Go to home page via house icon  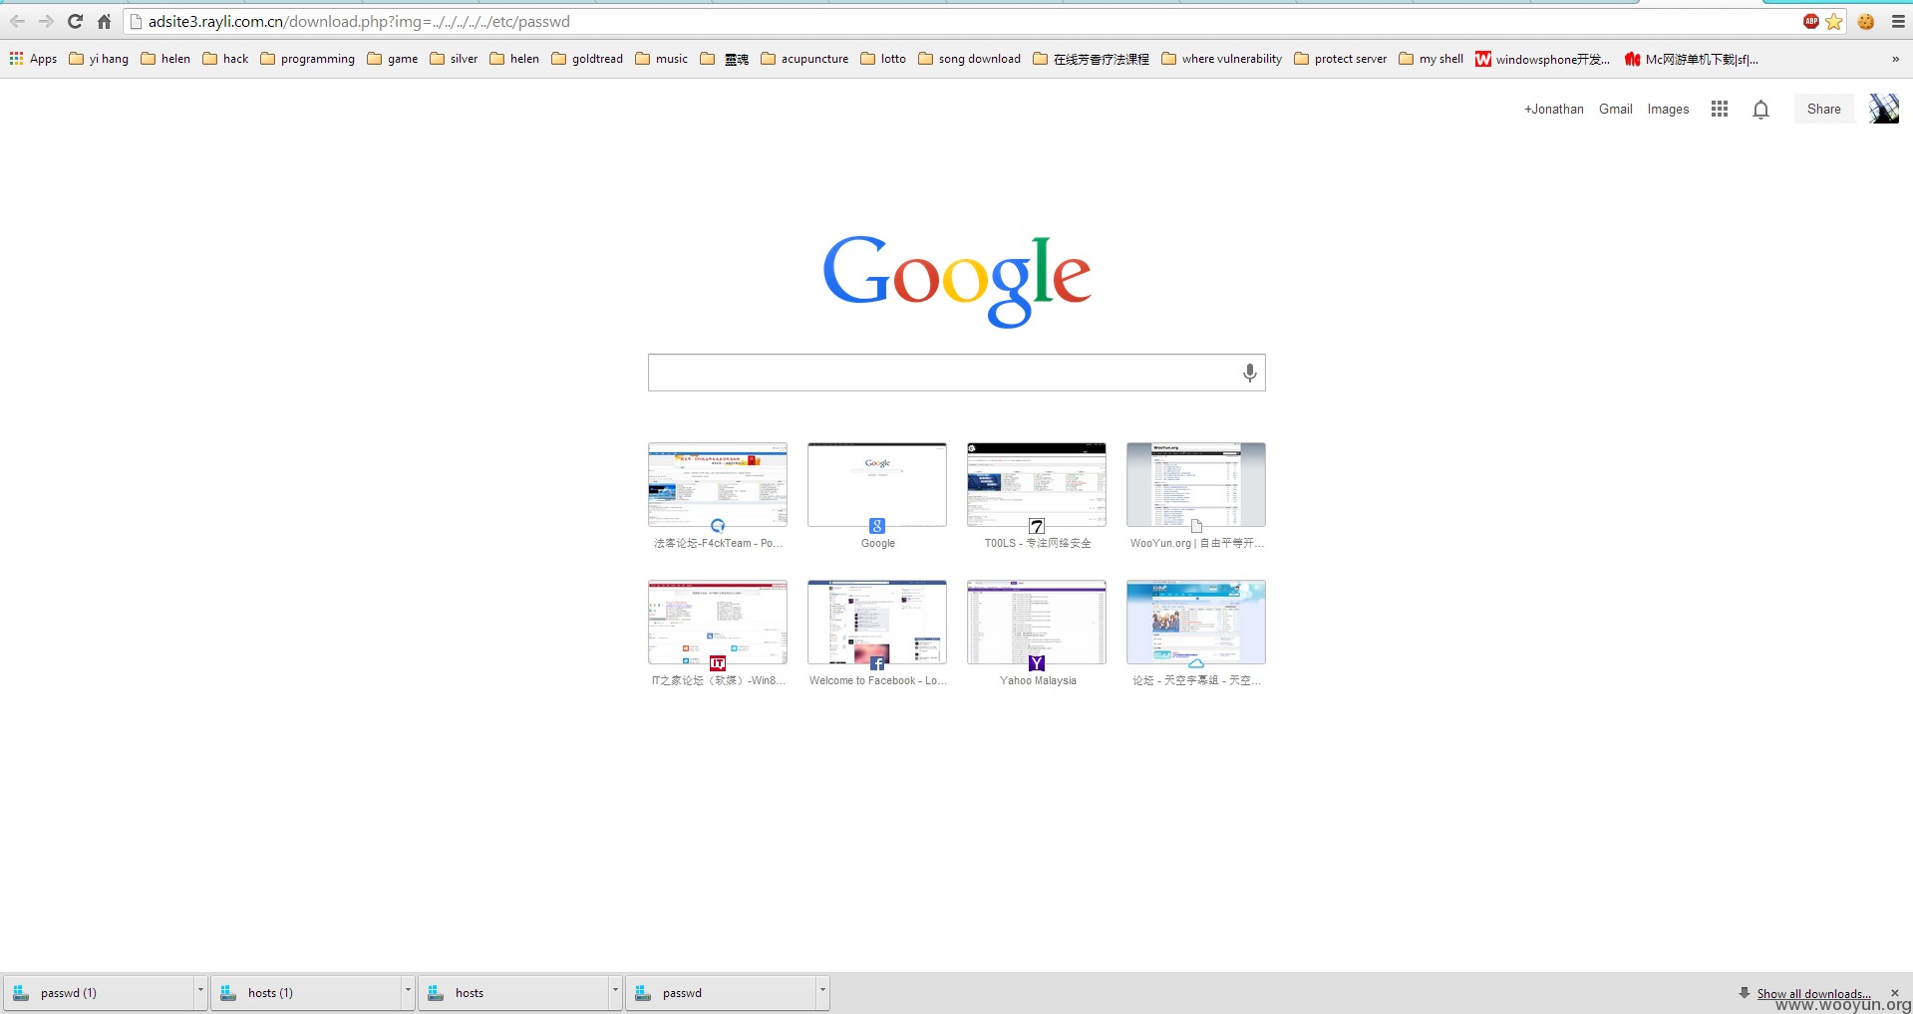click(104, 21)
